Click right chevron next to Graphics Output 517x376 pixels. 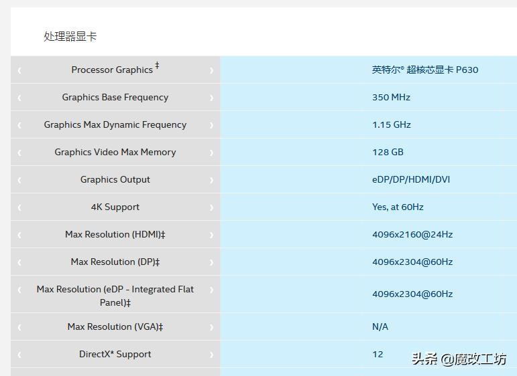click(211, 180)
